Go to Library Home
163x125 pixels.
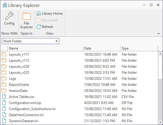(49, 14)
